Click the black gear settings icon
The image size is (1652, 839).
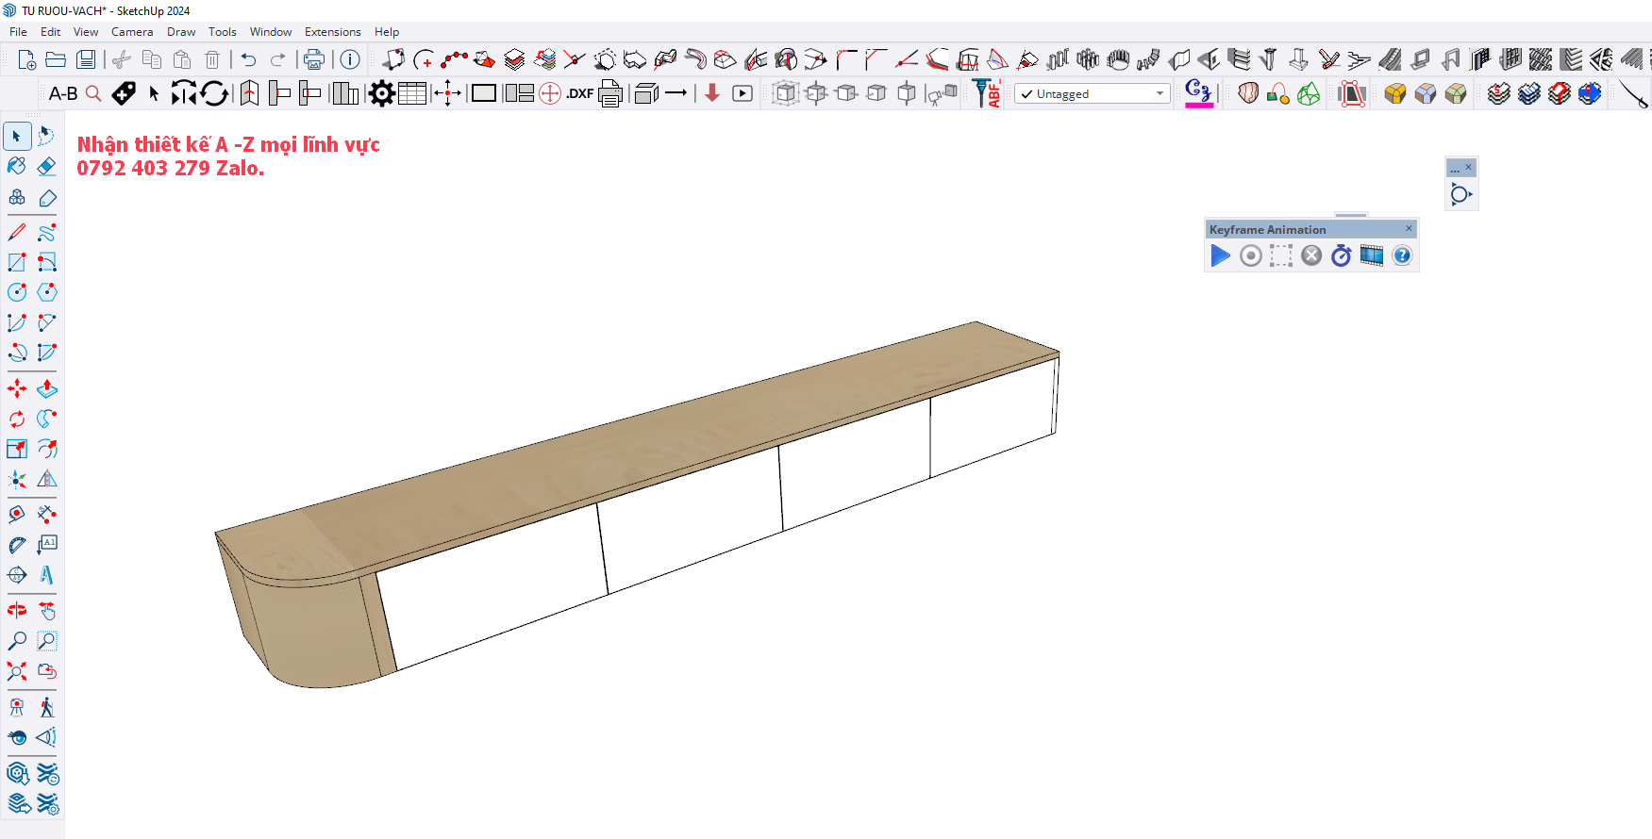coord(381,93)
